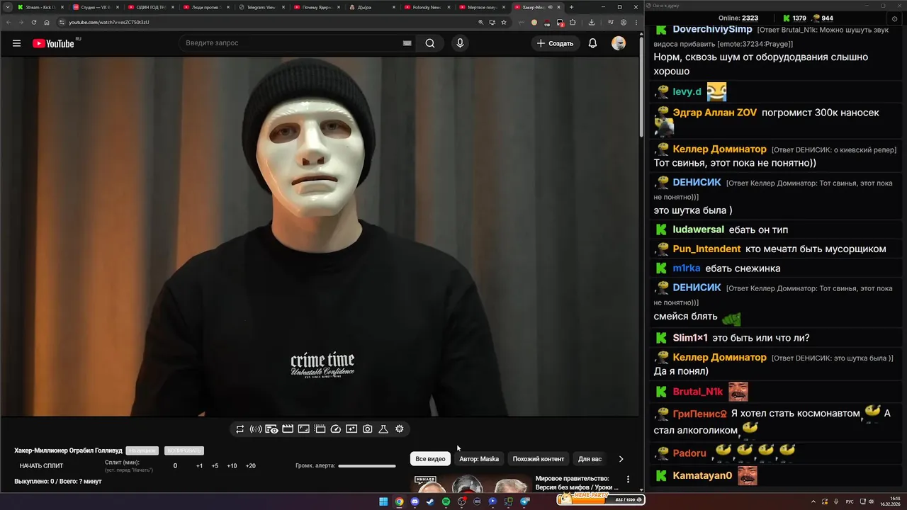The height and width of the screenshot is (510, 907).
Task: Start voice search with microphone icon
Action: click(x=460, y=43)
